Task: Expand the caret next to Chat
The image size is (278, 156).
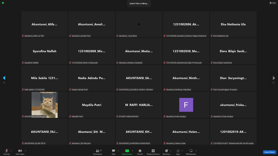Action: pyautogui.click(x=118, y=151)
